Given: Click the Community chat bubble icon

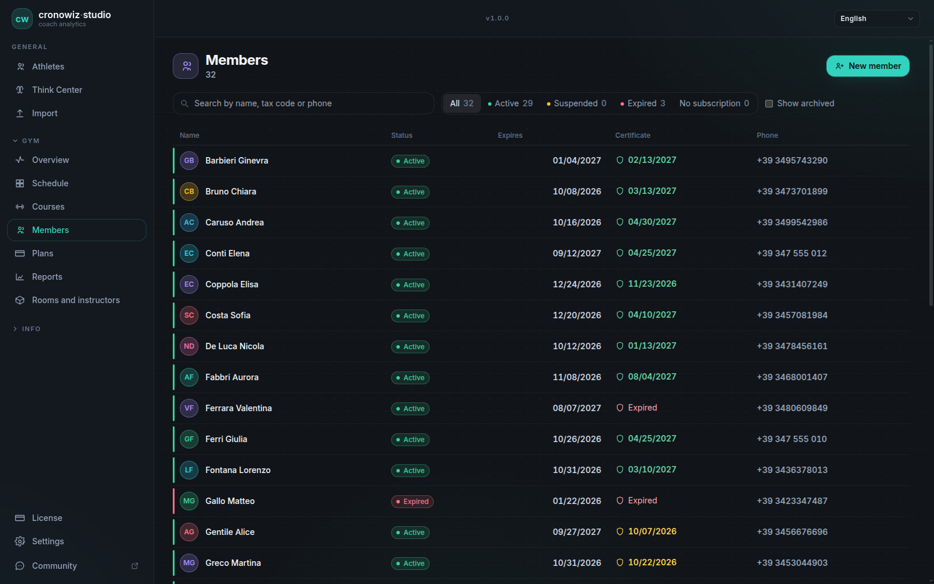Looking at the screenshot, I should click(x=20, y=566).
